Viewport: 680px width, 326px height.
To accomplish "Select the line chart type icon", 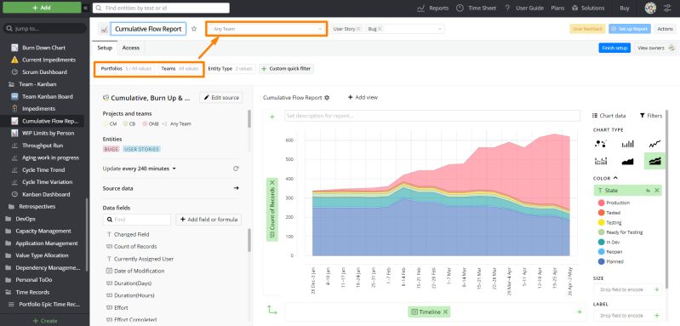I will coord(654,144).
